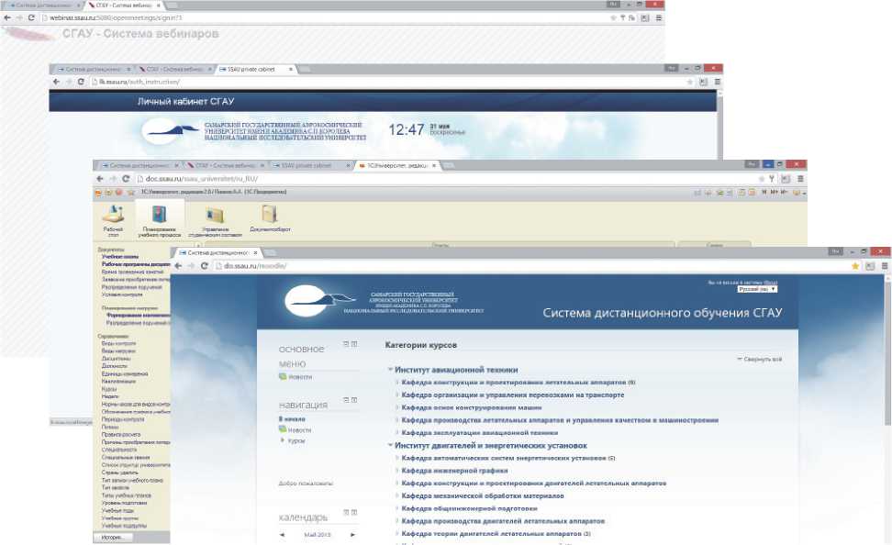Dock the календарь block

[x=354, y=512]
